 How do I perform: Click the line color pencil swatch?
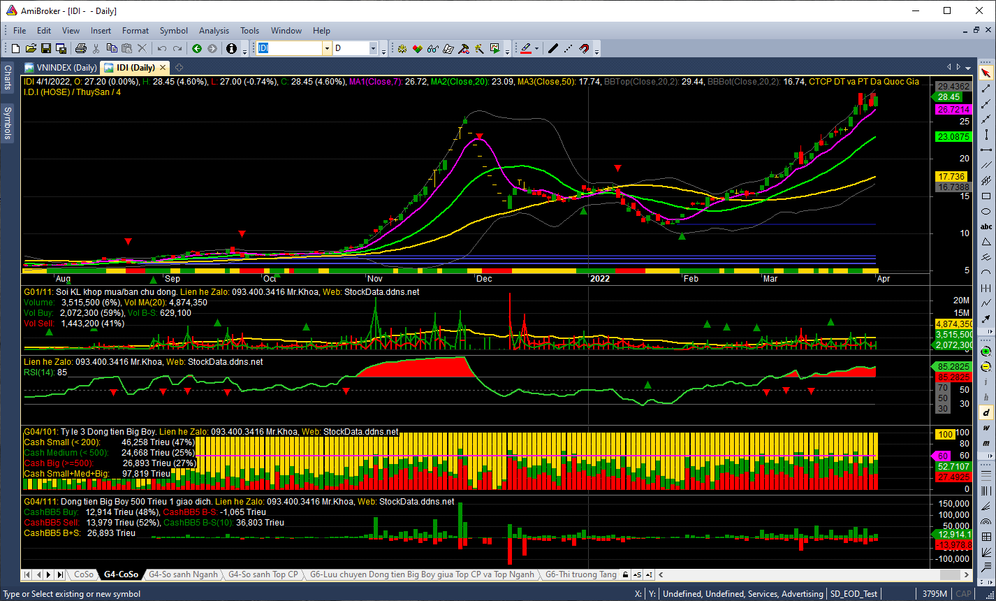[x=526, y=48]
